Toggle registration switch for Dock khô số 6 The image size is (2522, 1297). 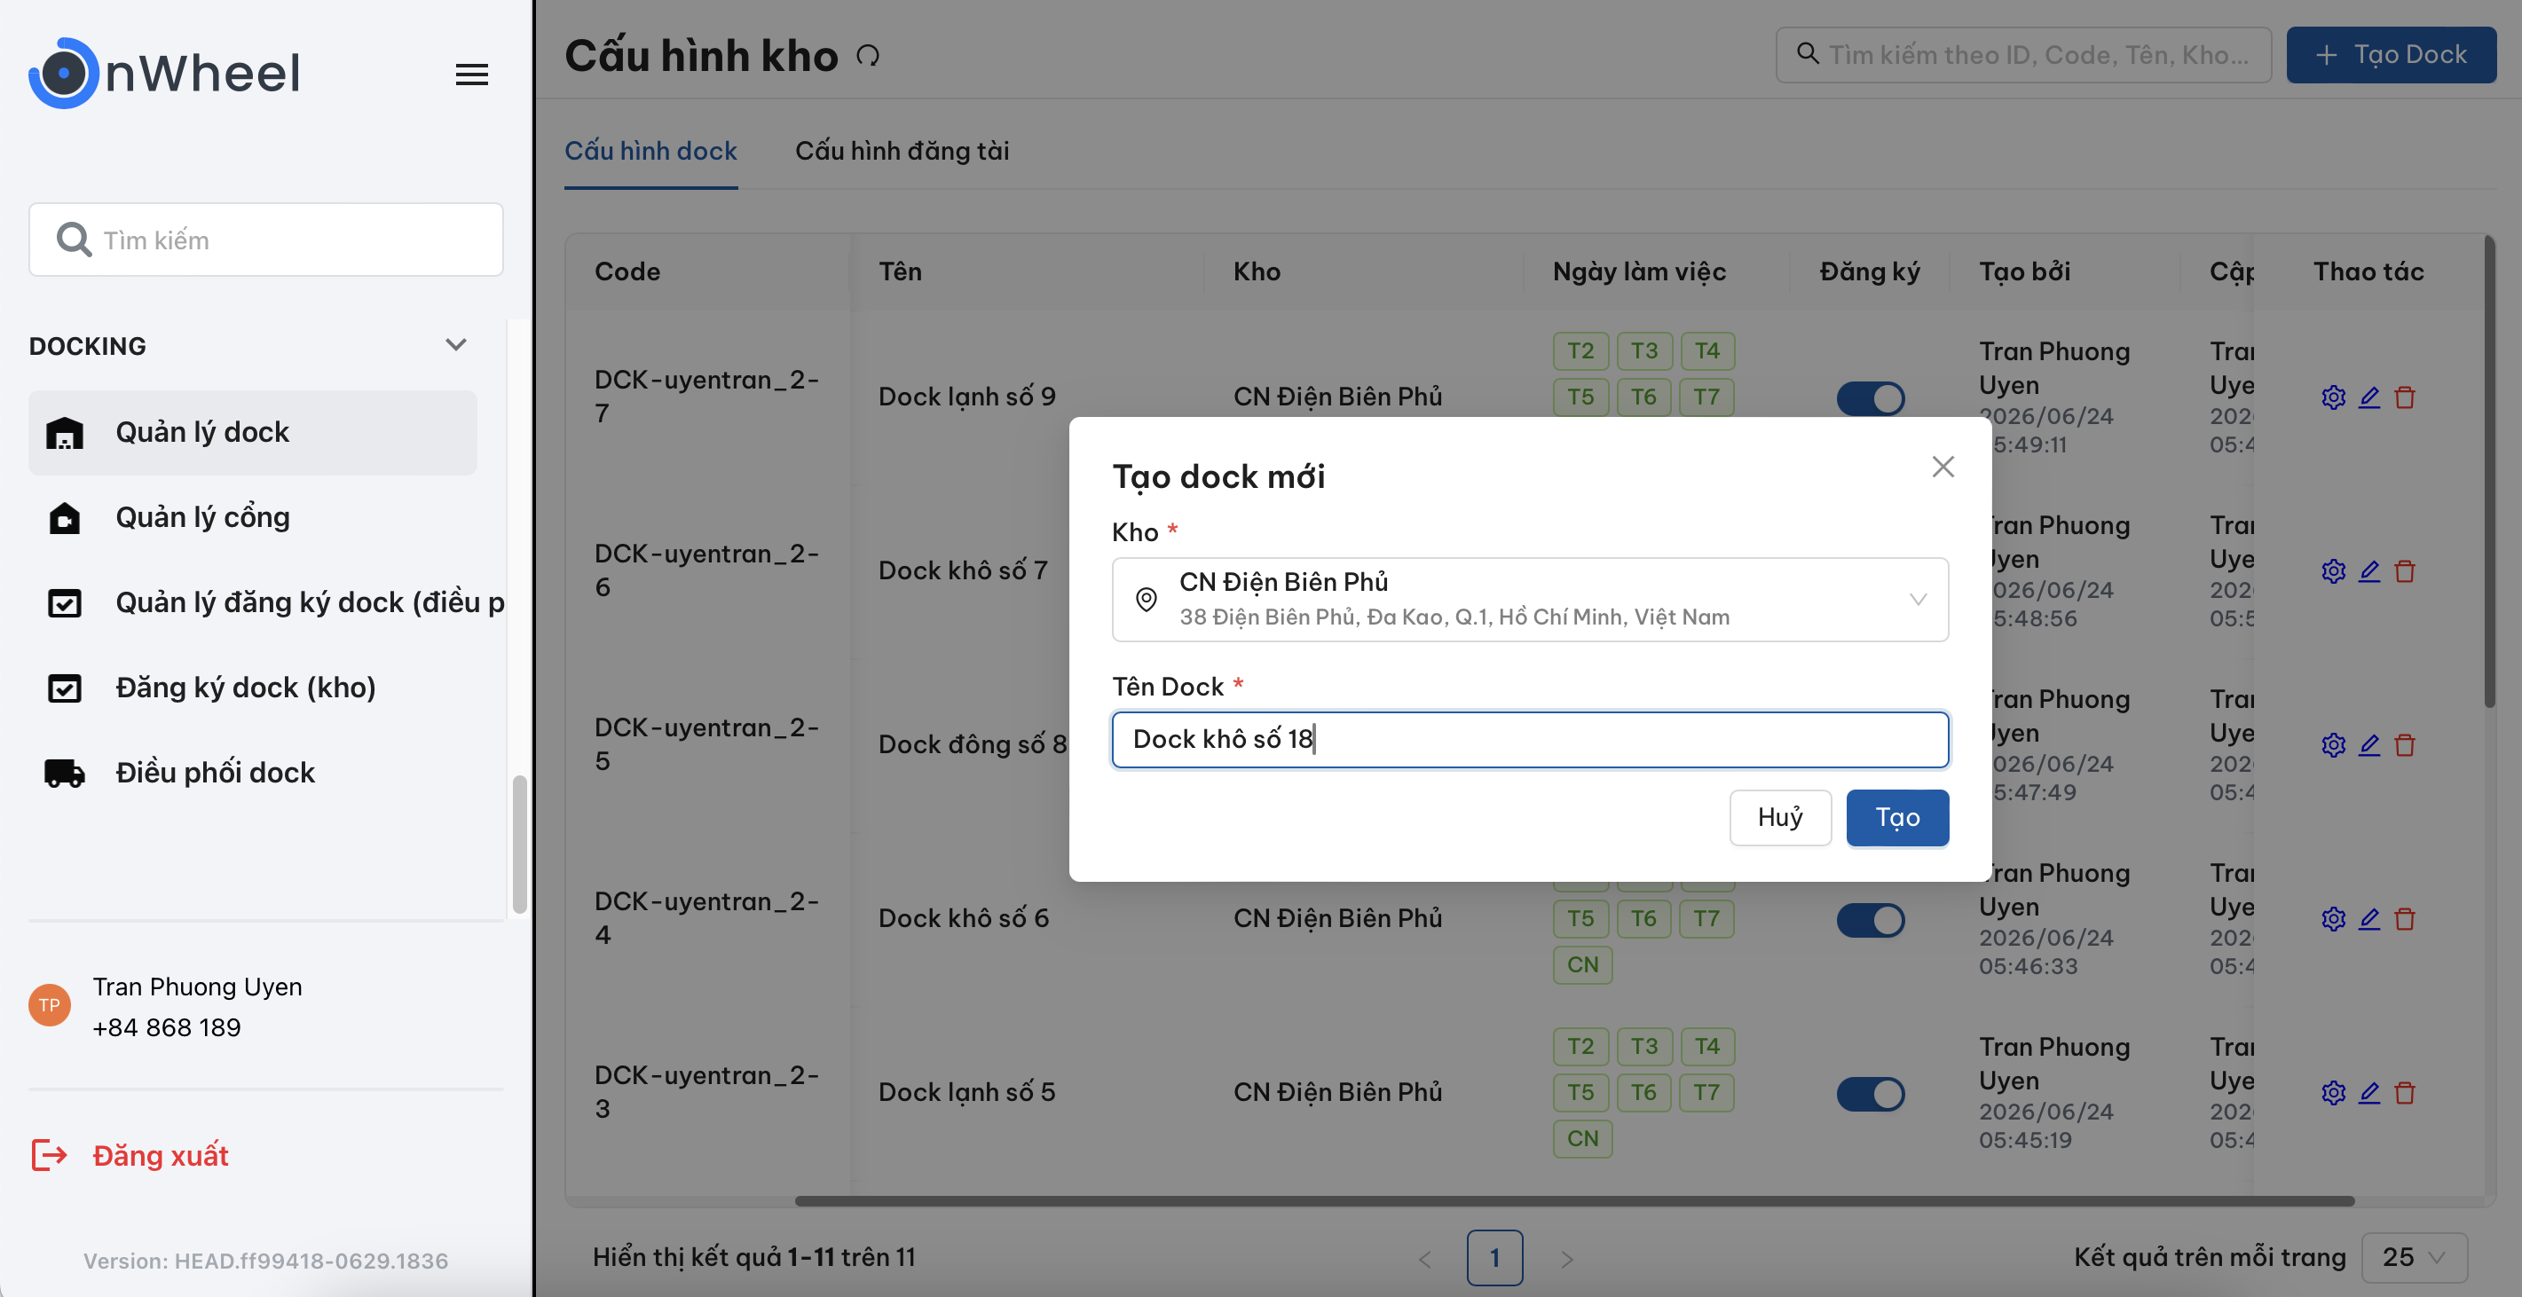click(1870, 920)
